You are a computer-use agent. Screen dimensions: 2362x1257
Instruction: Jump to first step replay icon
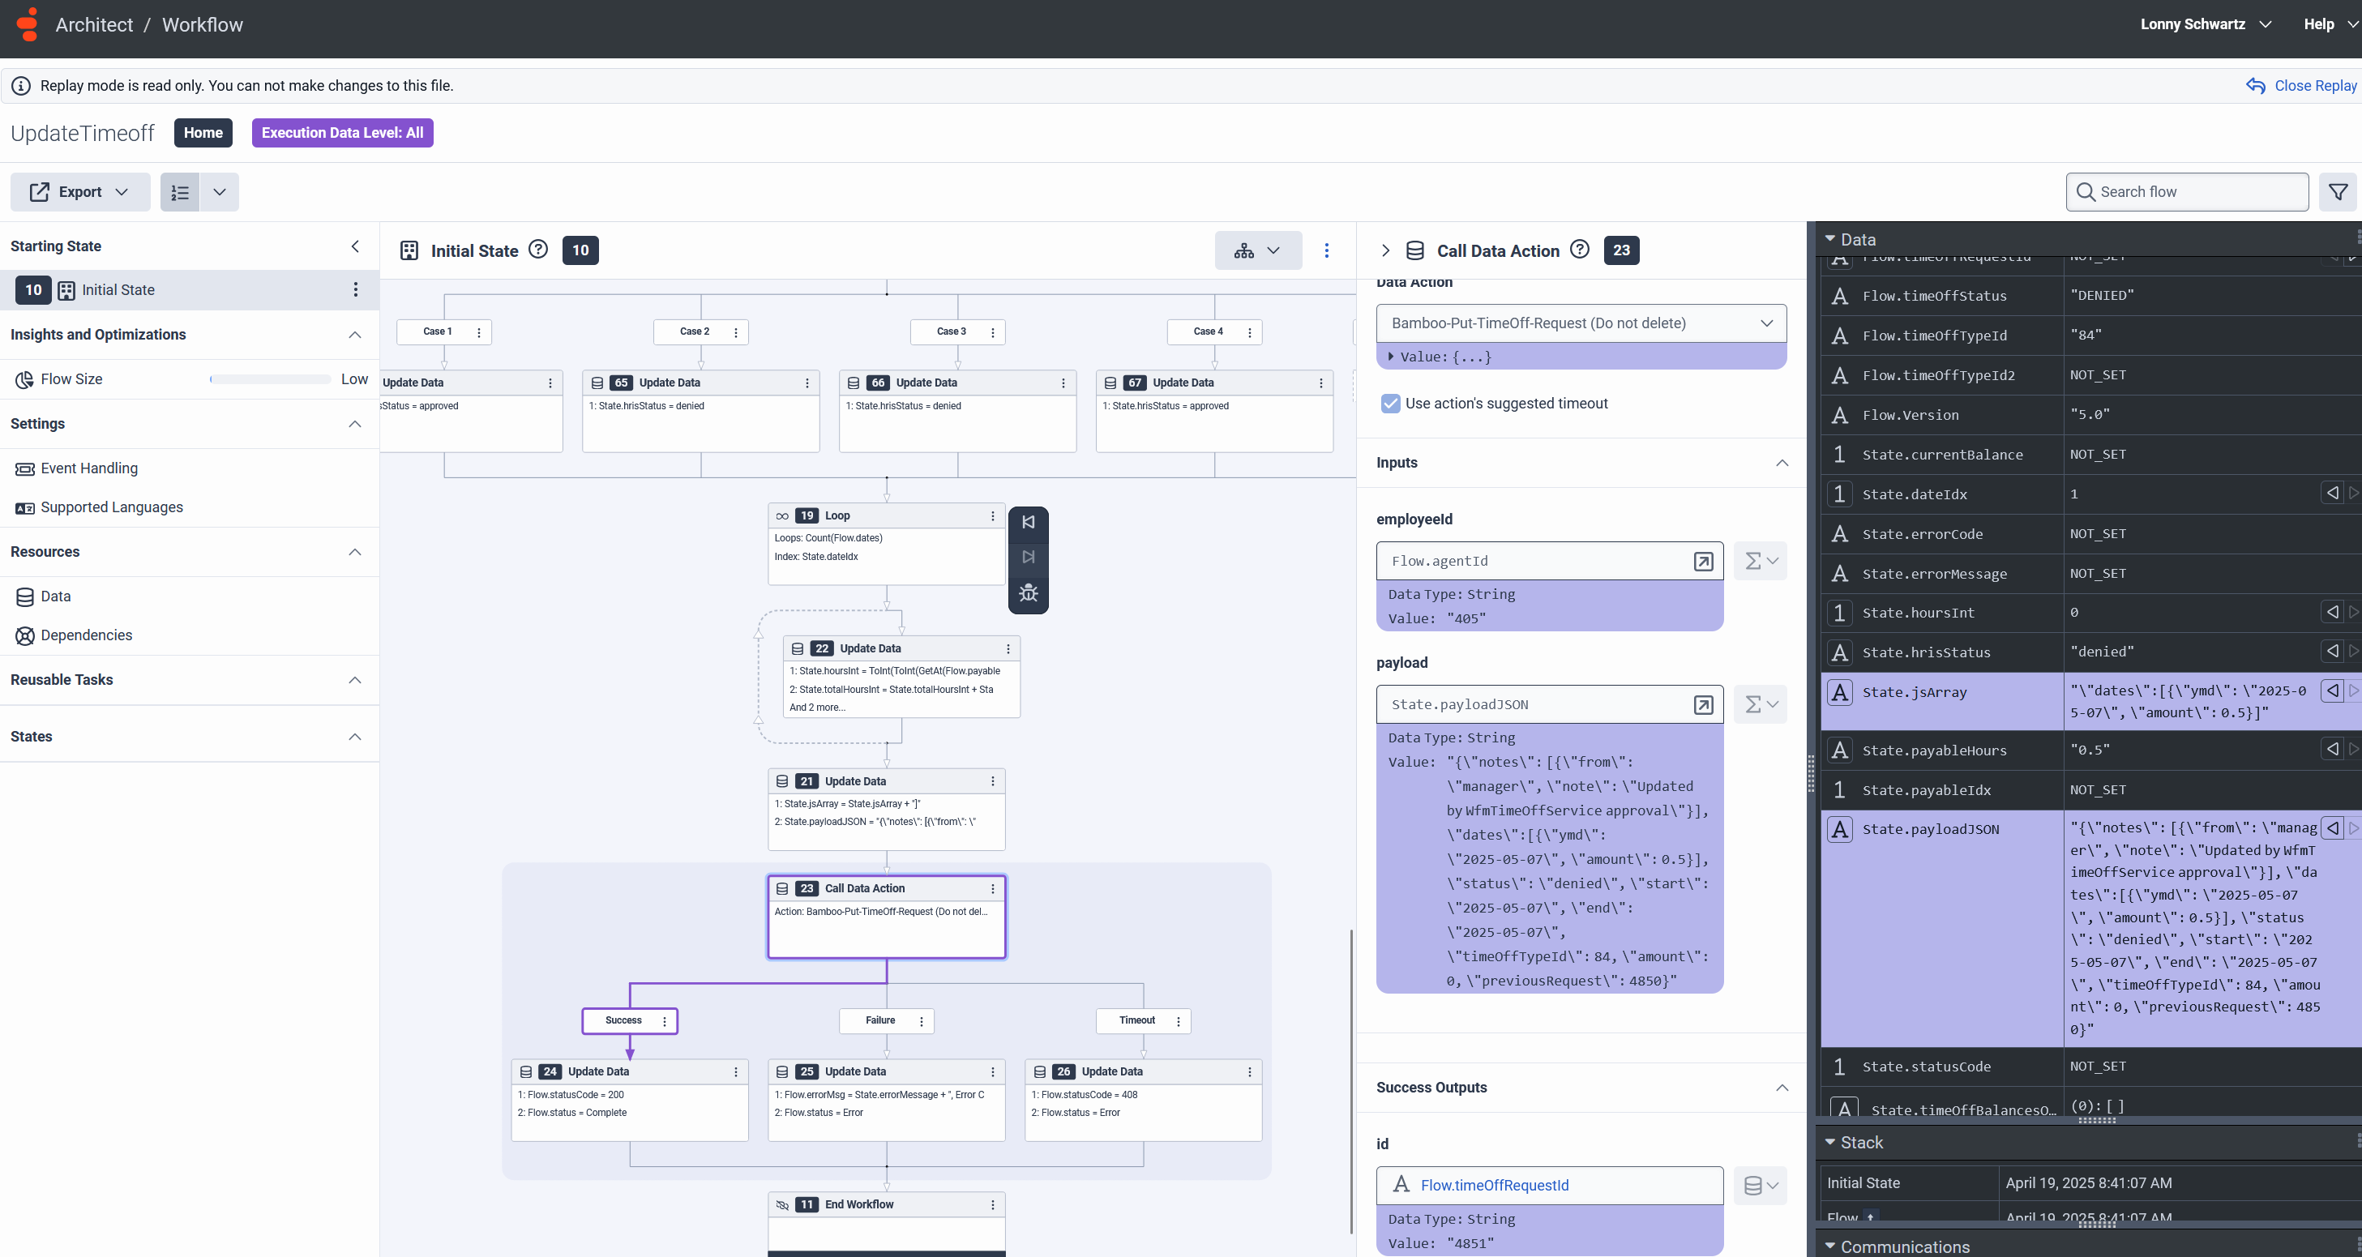coord(1028,522)
